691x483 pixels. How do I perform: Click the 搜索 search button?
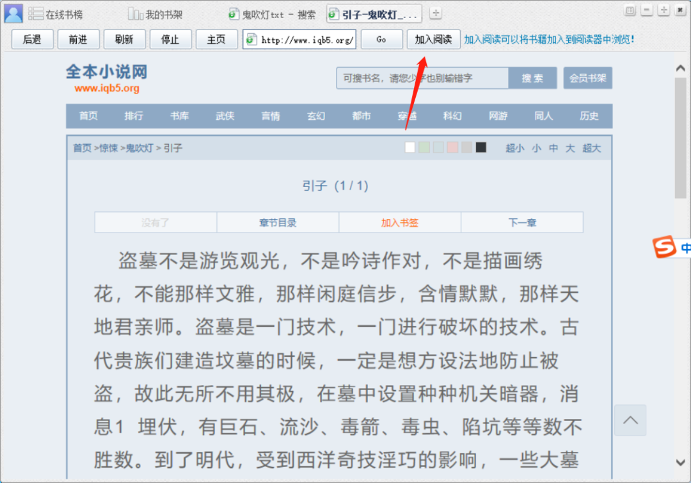532,78
